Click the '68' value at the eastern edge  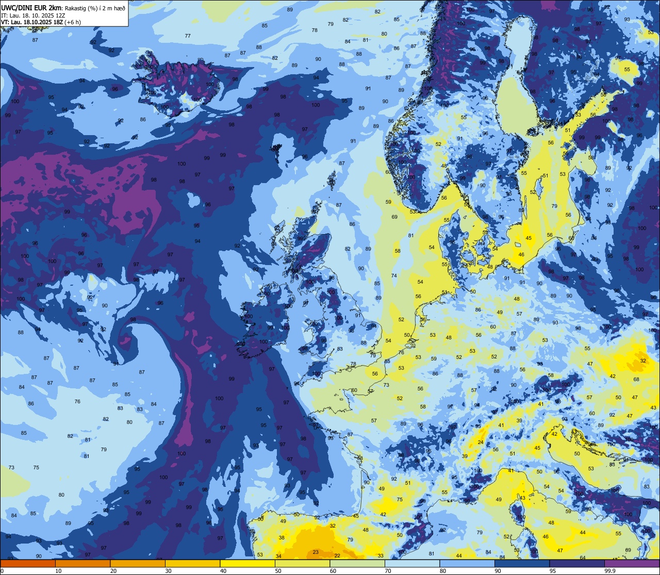click(636, 379)
